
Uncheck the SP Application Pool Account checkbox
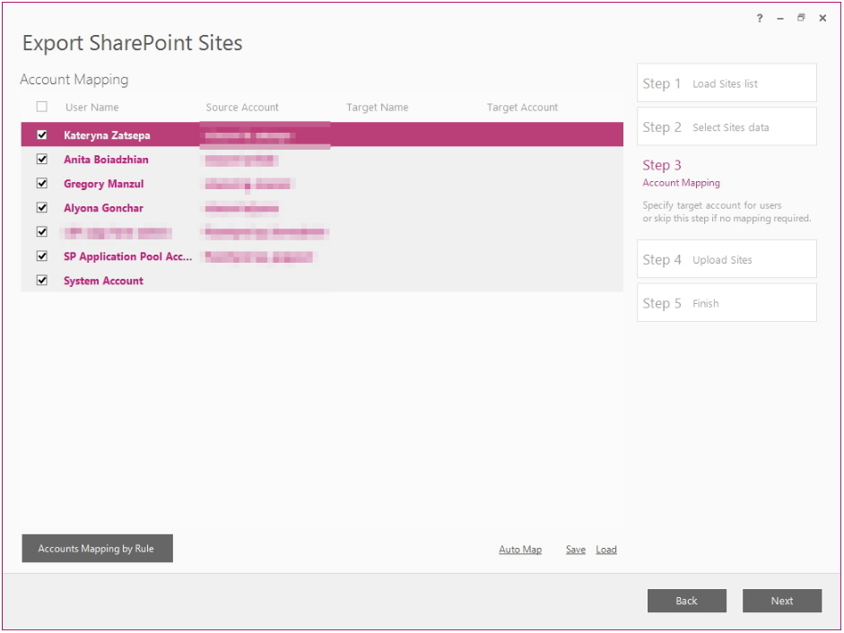(x=41, y=256)
